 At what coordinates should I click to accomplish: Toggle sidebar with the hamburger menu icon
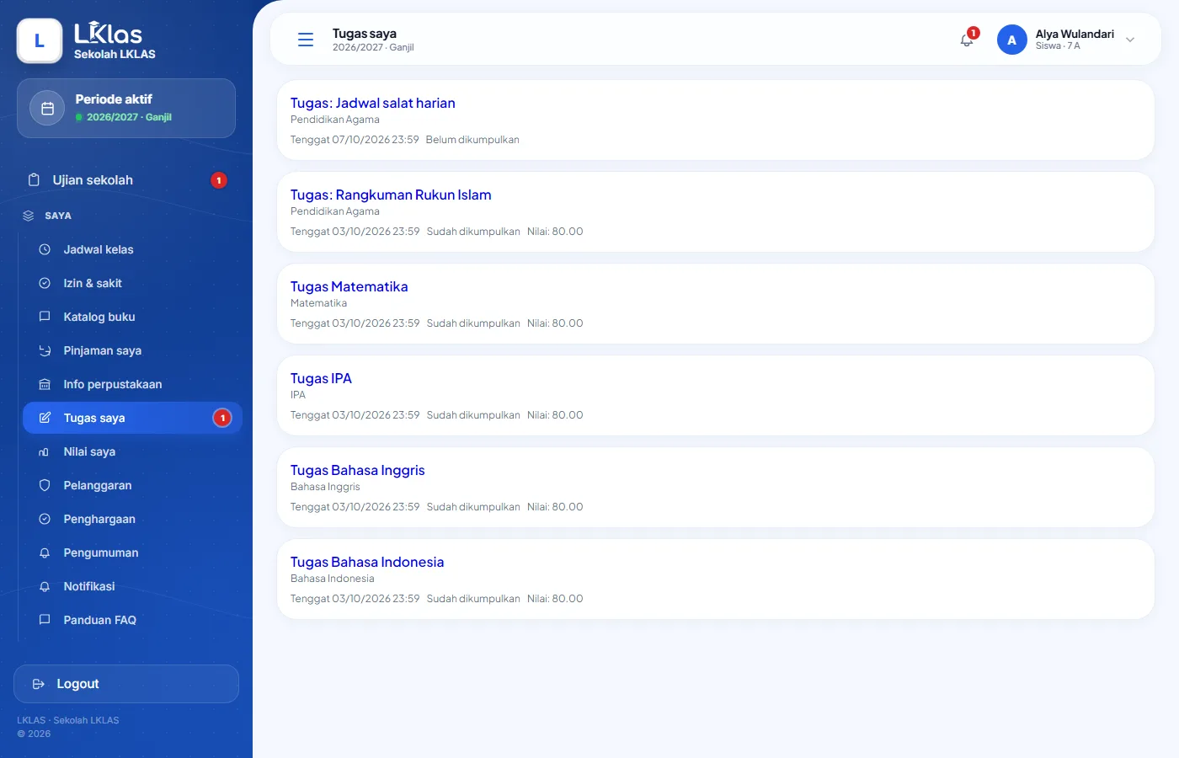pyautogui.click(x=306, y=40)
